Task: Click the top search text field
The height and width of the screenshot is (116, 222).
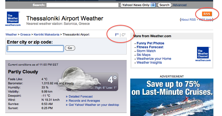Action: (x=82, y=5)
